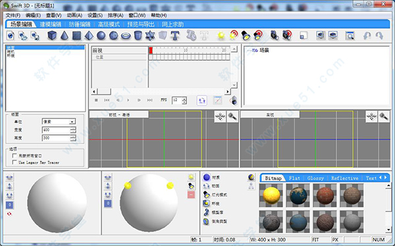The image size is (395, 246).
Task: Add a target camera with red ring
Action: pyautogui.click(x=287, y=35)
